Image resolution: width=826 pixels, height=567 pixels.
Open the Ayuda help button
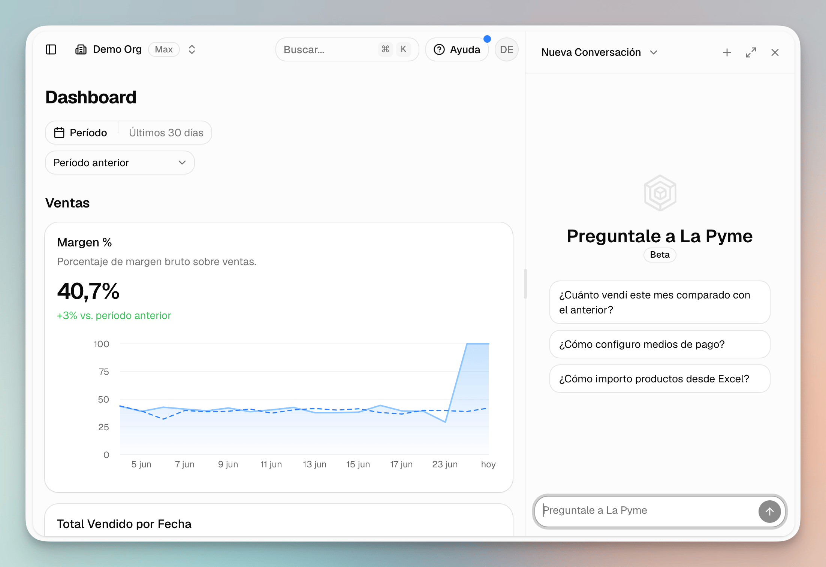(x=457, y=49)
